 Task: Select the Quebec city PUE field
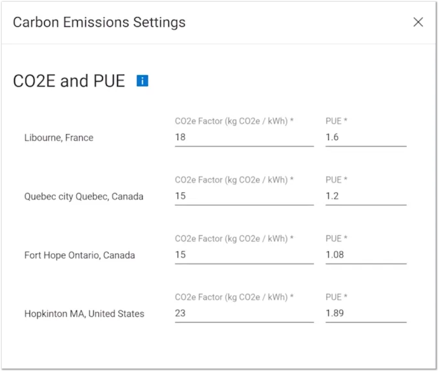coord(367,196)
